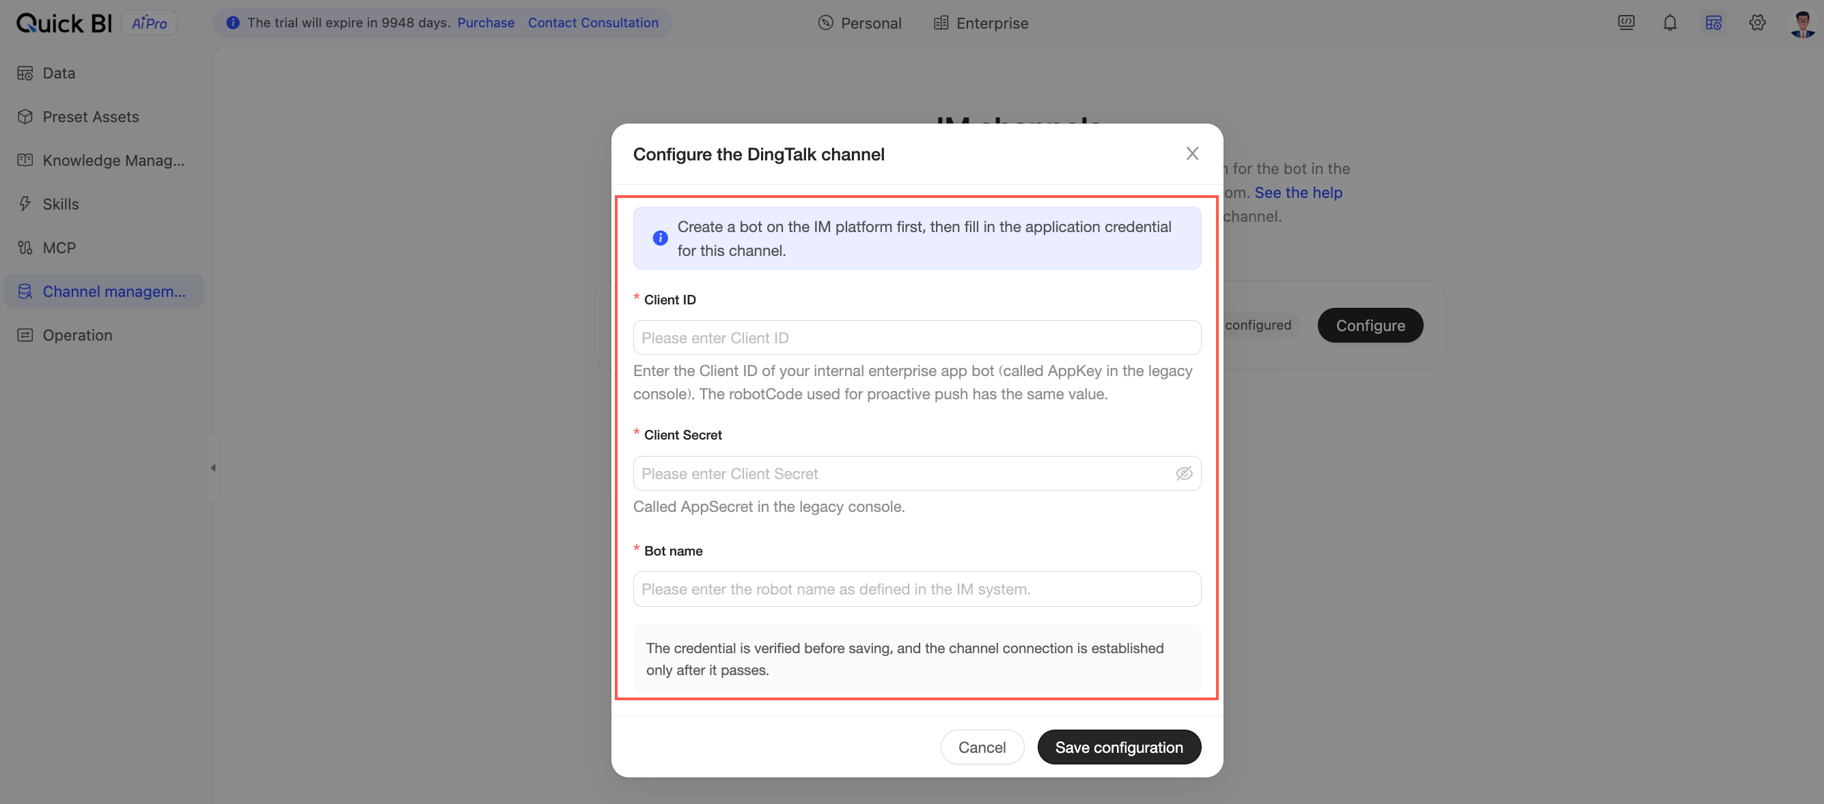
Task: Click the info icon in the dialog banner
Action: click(x=660, y=238)
